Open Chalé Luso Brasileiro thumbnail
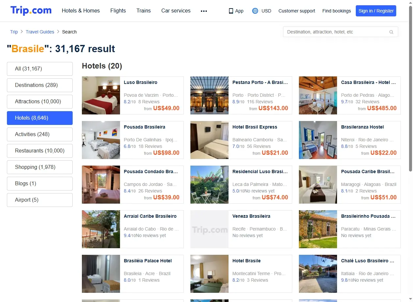The width and height of the screenshot is (413, 302). coord(318,274)
